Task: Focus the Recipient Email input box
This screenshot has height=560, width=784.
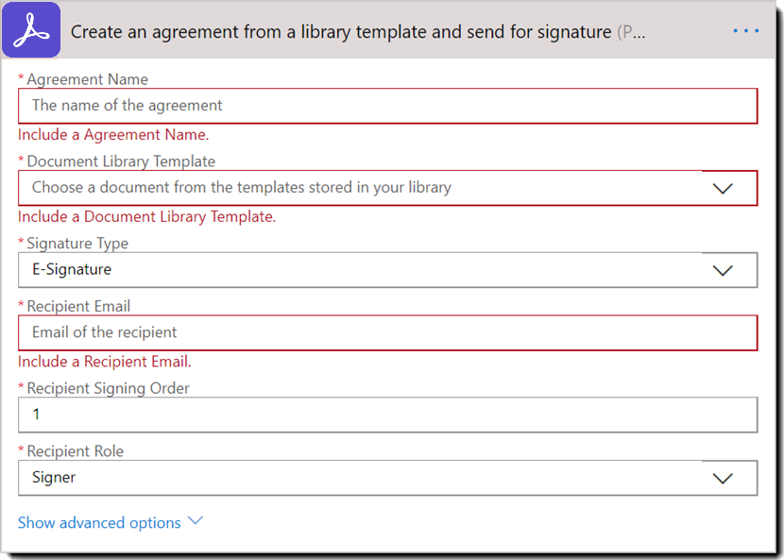Action: tap(387, 332)
